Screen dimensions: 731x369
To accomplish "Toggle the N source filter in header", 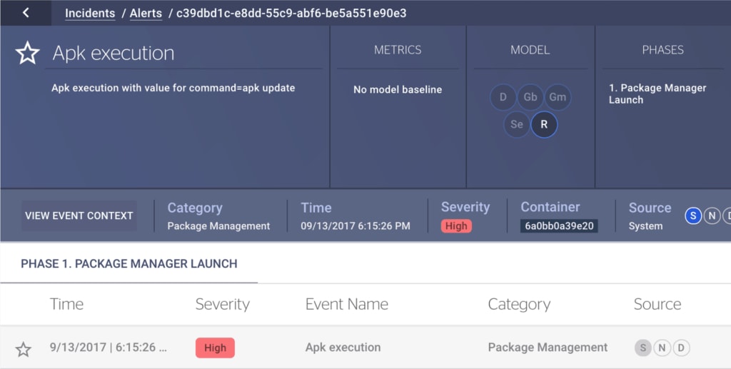I will tap(712, 216).
